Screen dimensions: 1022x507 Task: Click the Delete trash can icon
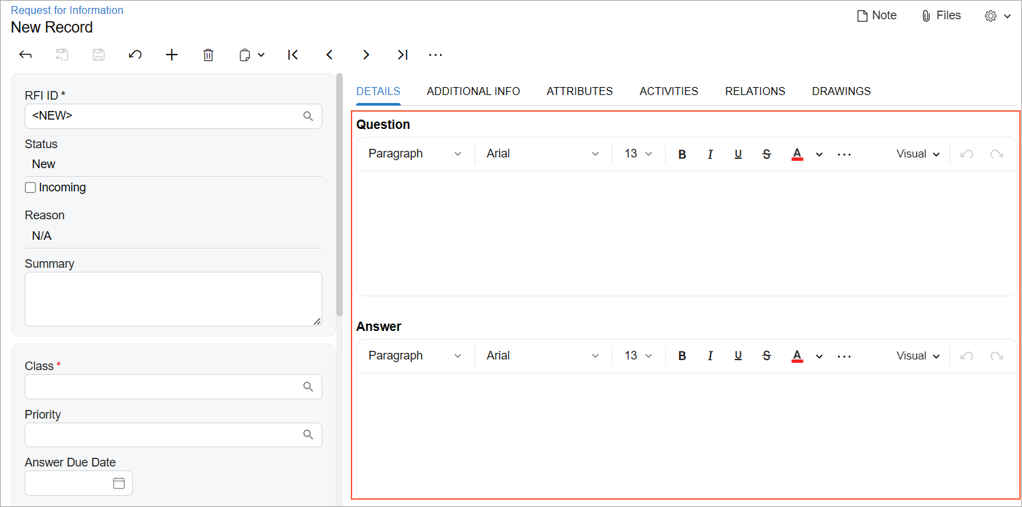208,54
